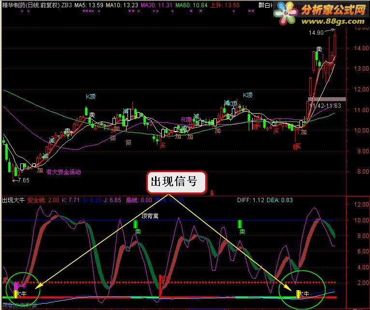This screenshot has height=310, width=370.
Task: Click the 4.00 indicator axis label
Action: click(x=363, y=267)
